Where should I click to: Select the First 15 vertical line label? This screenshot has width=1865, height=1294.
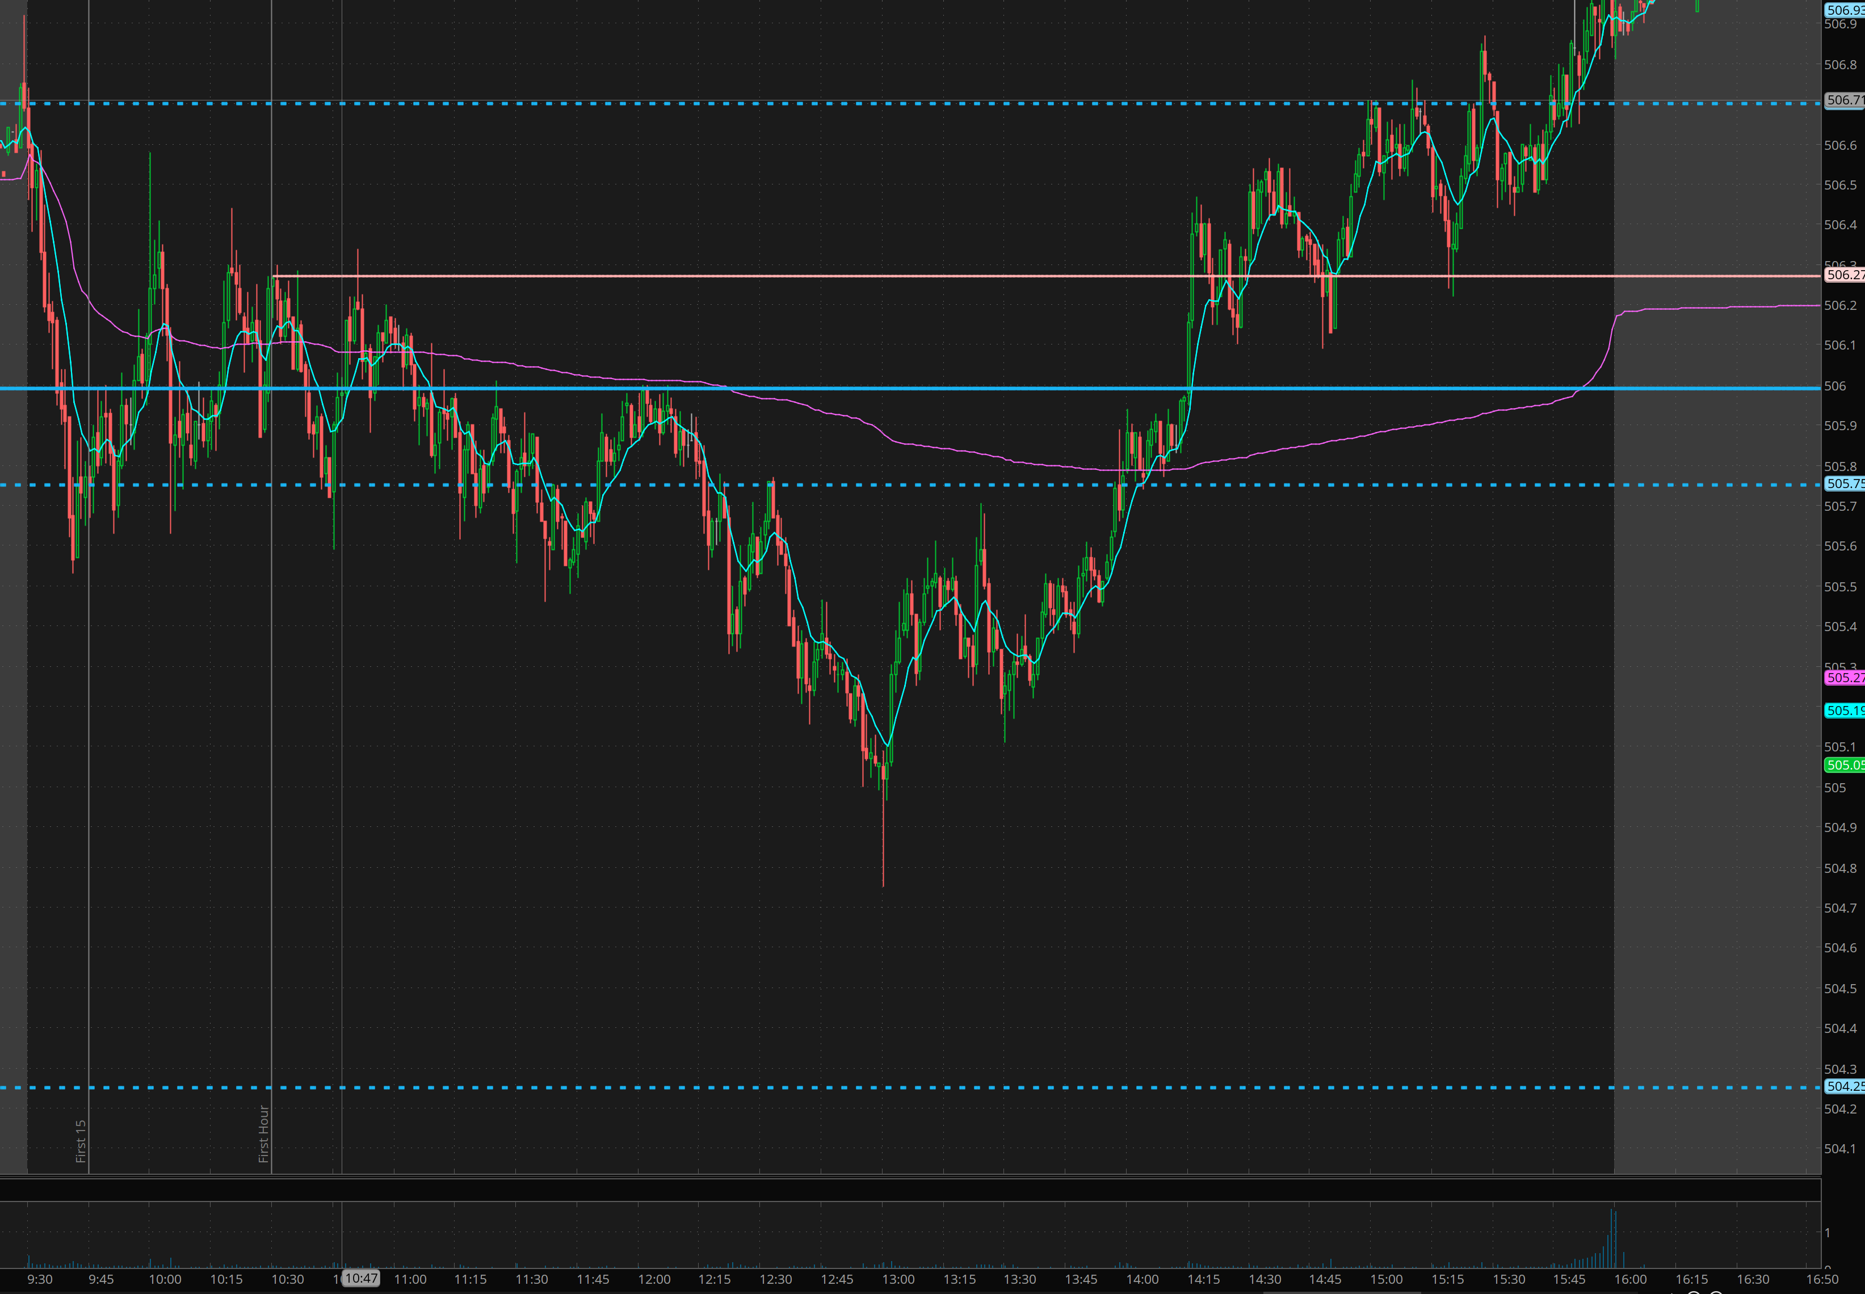click(x=81, y=1141)
